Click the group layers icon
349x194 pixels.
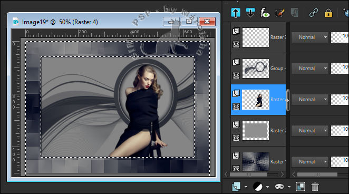tap(300, 187)
